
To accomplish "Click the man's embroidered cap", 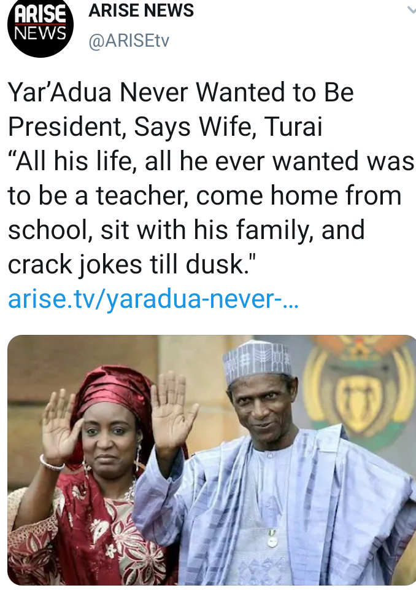I will click(x=257, y=362).
